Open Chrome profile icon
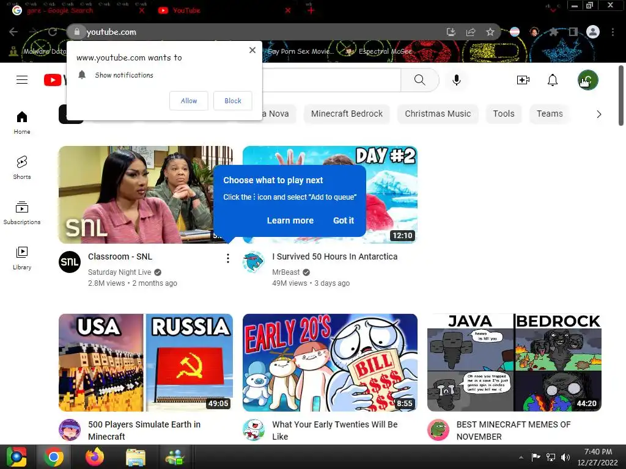Image resolution: width=626 pixels, height=469 pixels. 593,32
